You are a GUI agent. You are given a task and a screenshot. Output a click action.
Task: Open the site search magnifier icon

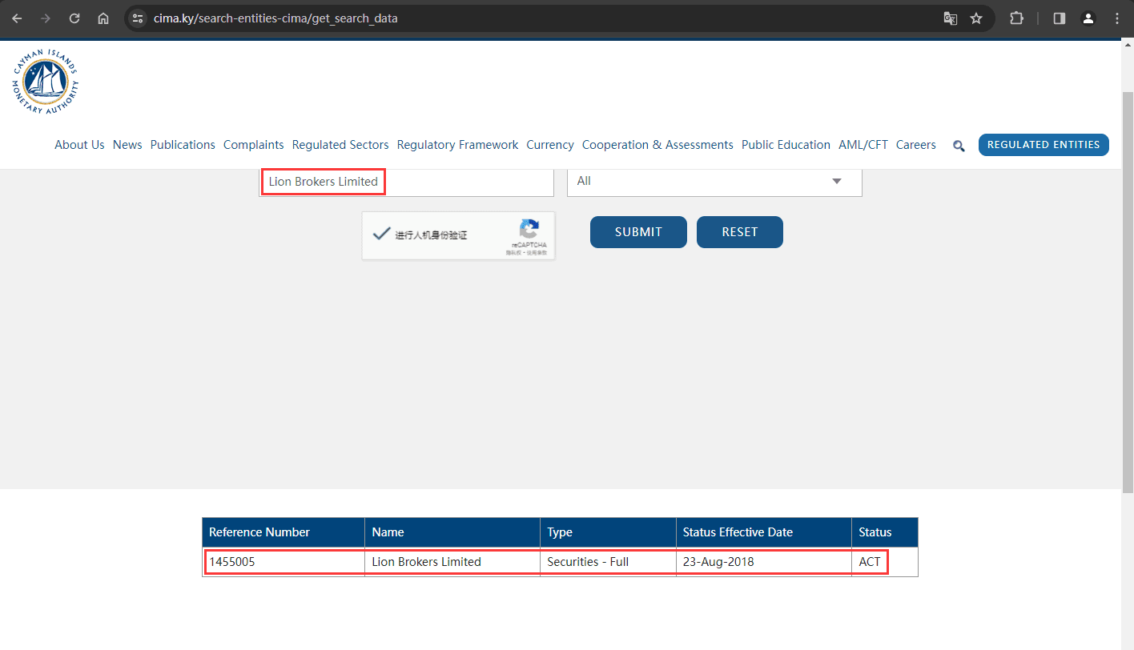[959, 146]
